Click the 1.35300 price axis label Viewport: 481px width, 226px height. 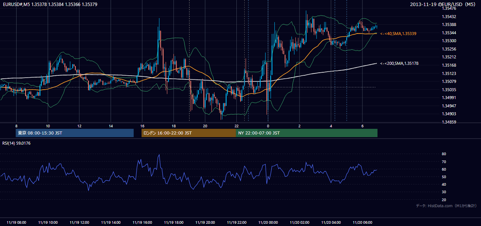pyautogui.click(x=449, y=41)
